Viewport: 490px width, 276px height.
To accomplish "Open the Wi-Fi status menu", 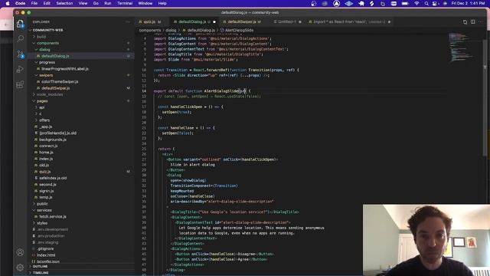I will [x=416, y=3].
